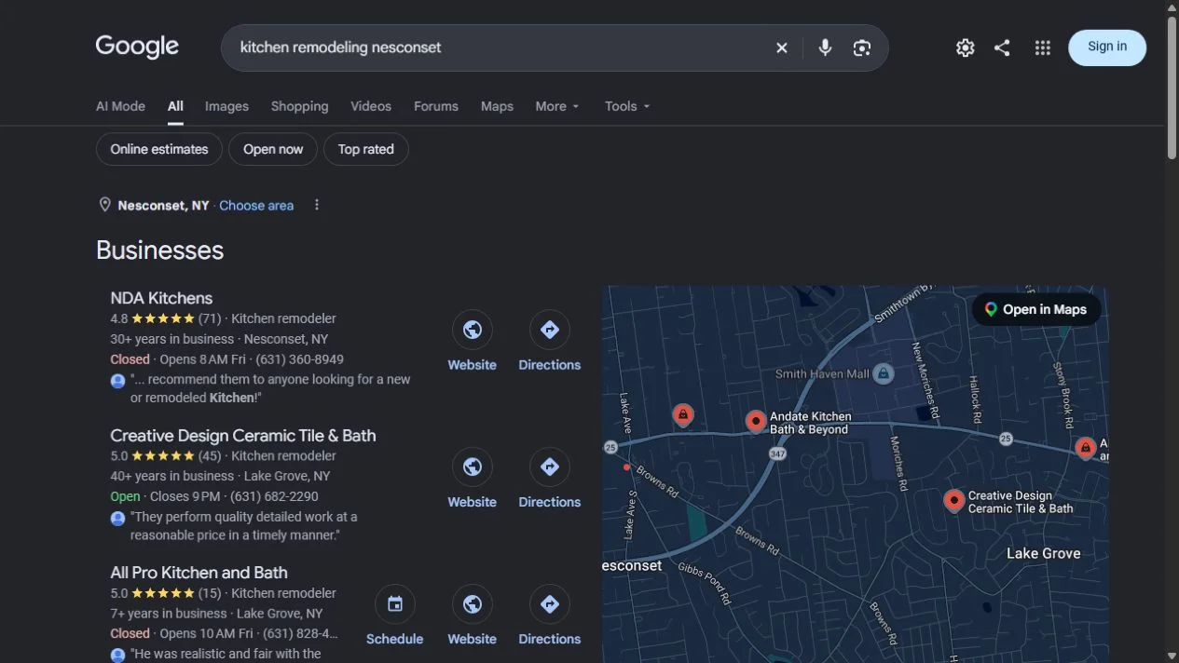The width and height of the screenshot is (1179, 663).
Task: Switch to AI Mode tab
Action: point(120,106)
